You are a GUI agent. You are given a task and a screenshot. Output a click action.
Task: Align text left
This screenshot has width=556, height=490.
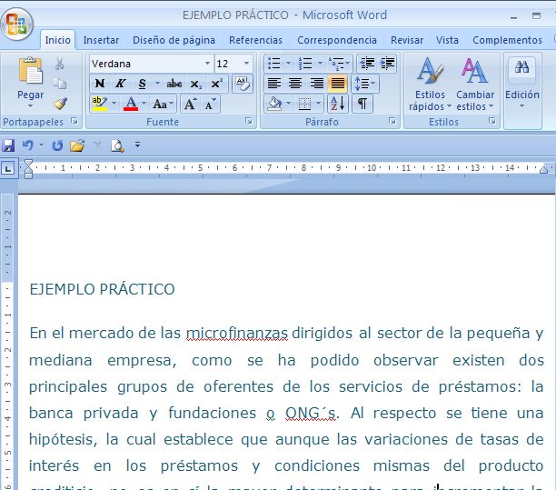click(274, 84)
